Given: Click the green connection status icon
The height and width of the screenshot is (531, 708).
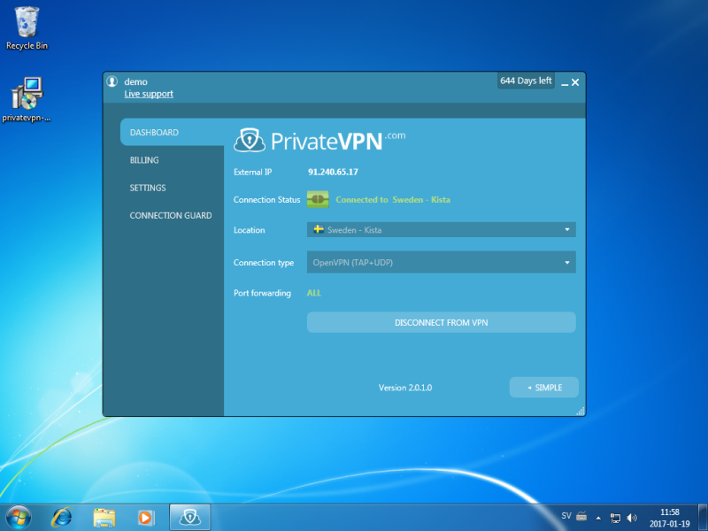Looking at the screenshot, I should 318,200.
